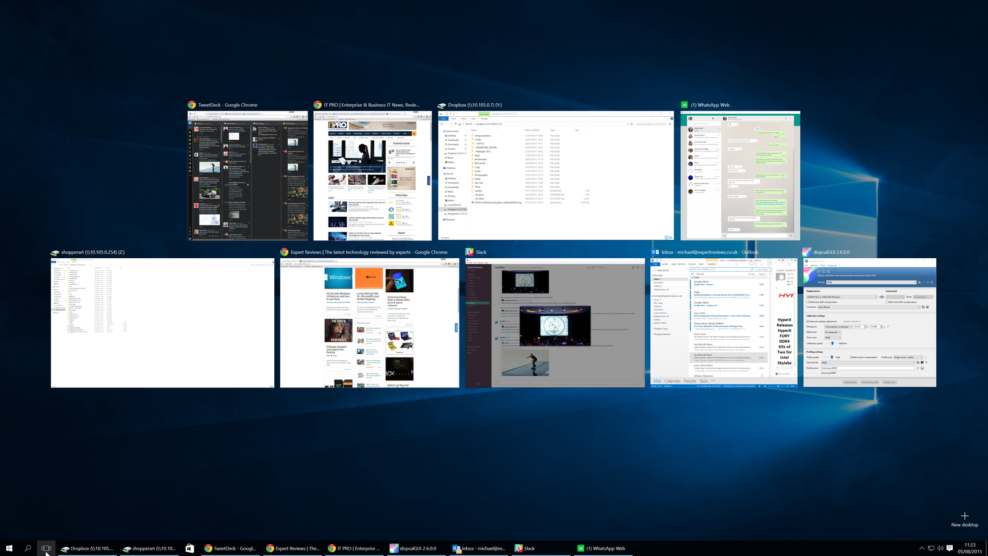
Task: Click the Calibrate & profile button
Action: (870, 382)
